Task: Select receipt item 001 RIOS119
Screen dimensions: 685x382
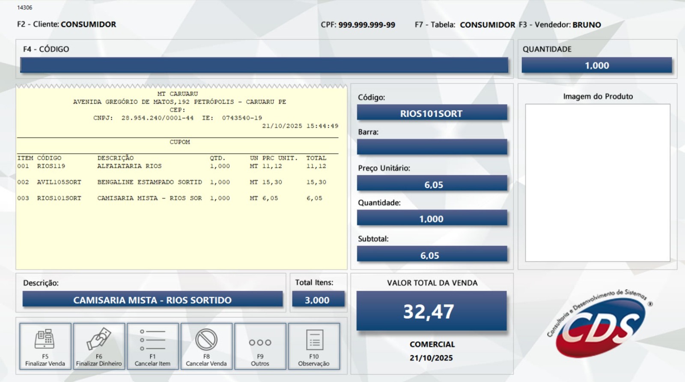Action: click(x=172, y=166)
